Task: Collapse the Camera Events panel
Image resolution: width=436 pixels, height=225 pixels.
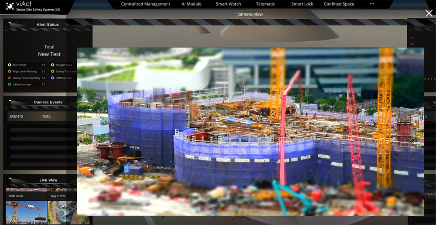Action: click(x=10, y=100)
